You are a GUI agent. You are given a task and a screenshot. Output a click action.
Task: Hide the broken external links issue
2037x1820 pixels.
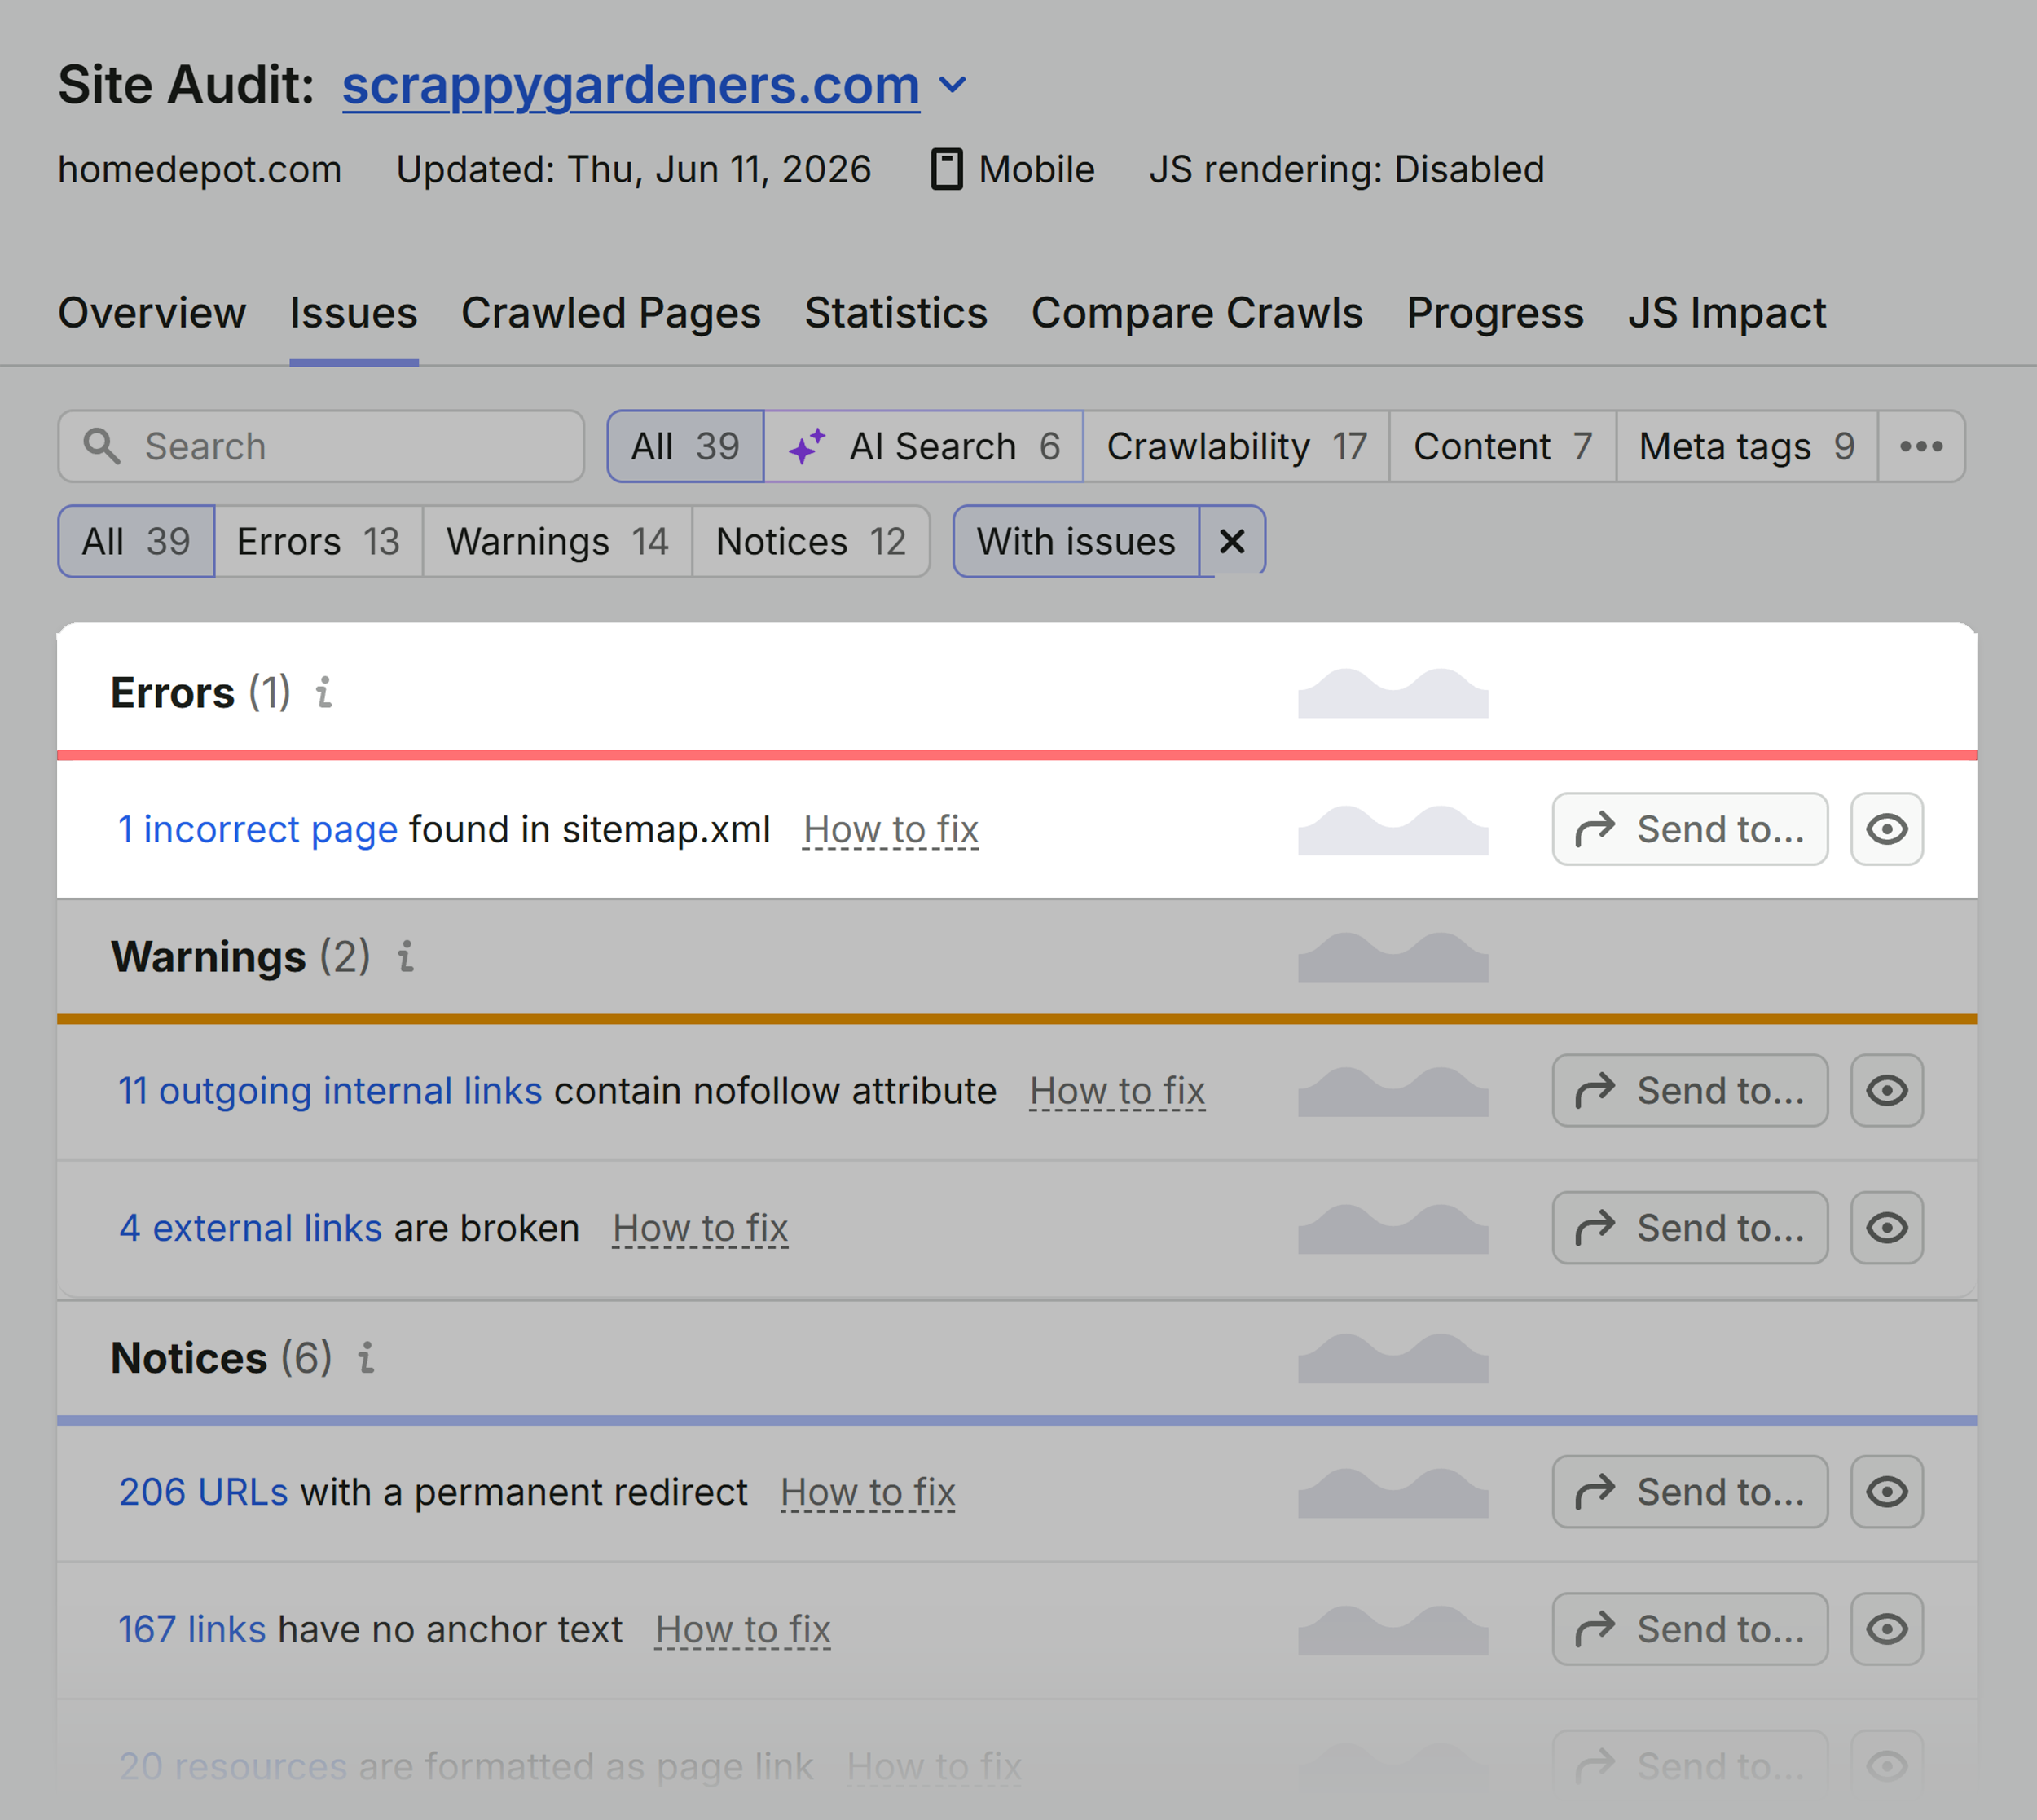point(1887,1227)
